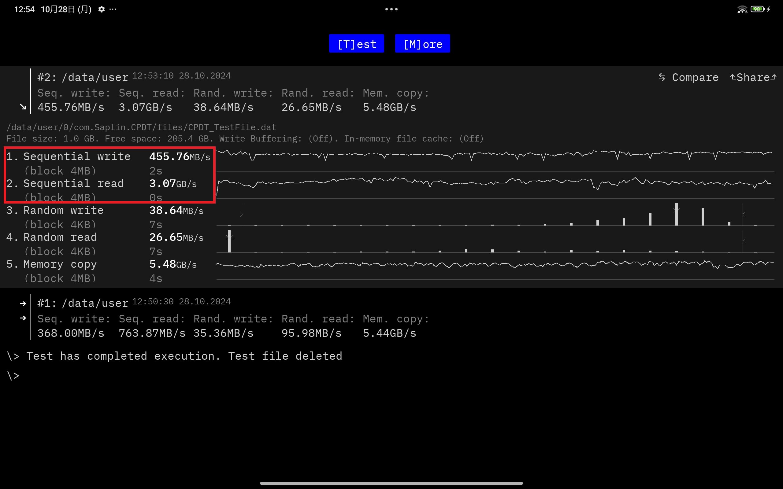The height and width of the screenshot is (489, 783).
Task: Open settings gear in status bar
Action: point(101,9)
